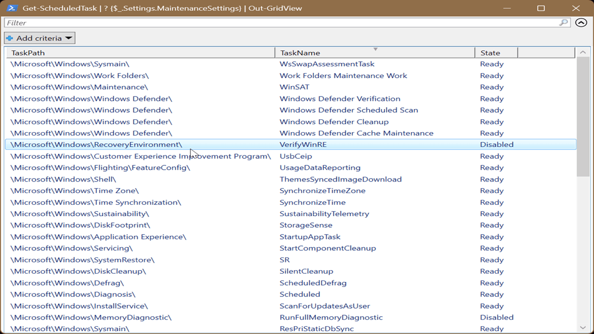
Task: Select the SustainabilityTelemetry task
Action: coord(325,214)
